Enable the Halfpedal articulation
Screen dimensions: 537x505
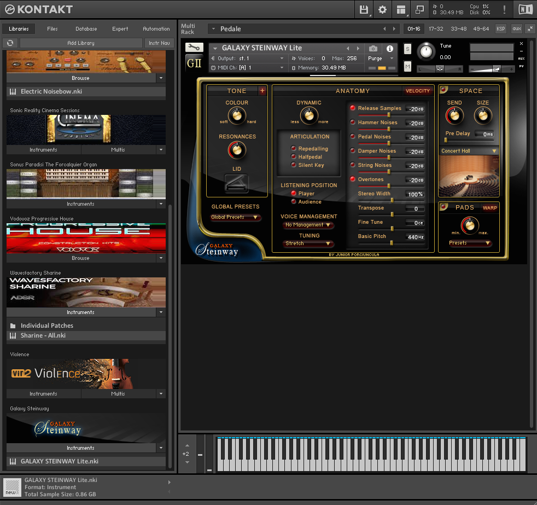click(x=294, y=156)
